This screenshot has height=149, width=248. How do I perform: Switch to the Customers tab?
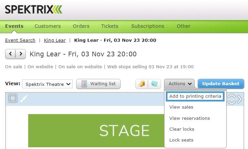(48, 26)
